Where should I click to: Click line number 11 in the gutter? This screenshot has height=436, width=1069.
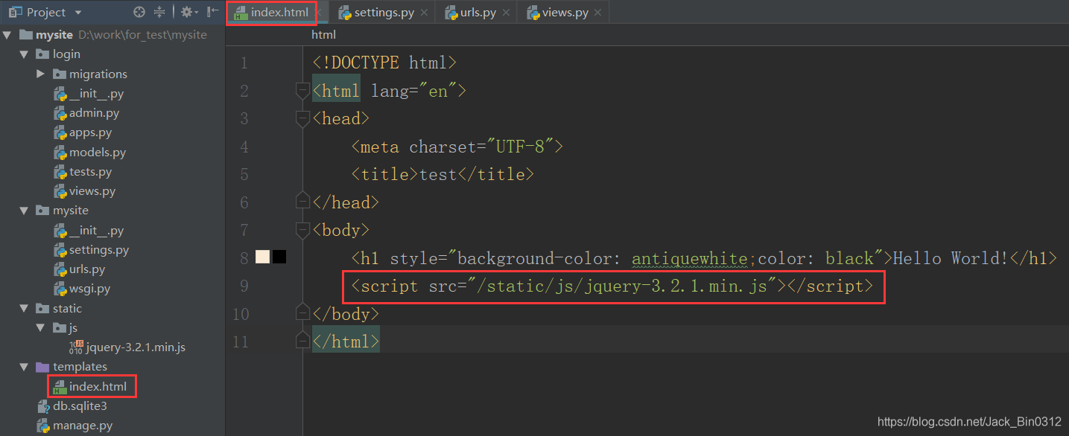pyautogui.click(x=241, y=342)
